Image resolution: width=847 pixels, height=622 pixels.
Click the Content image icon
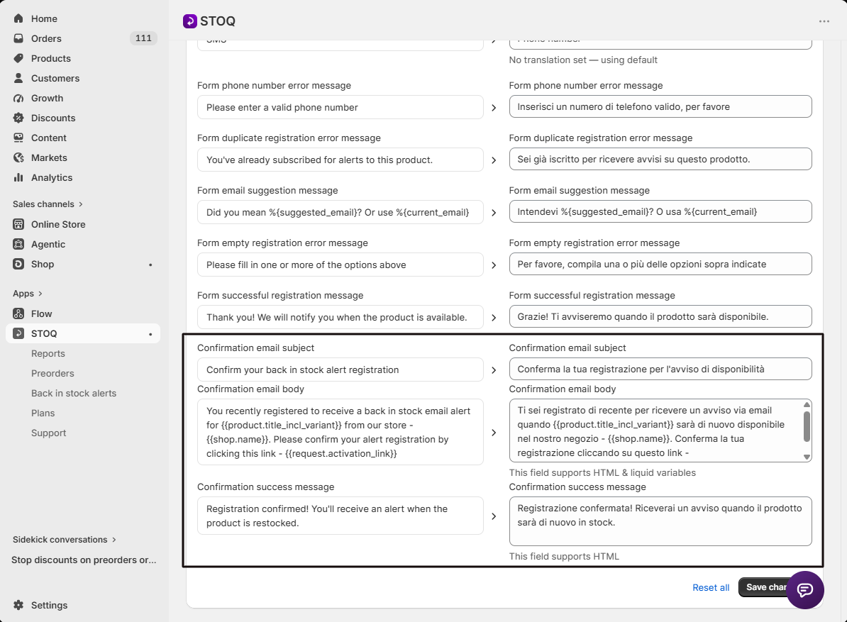pos(18,138)
